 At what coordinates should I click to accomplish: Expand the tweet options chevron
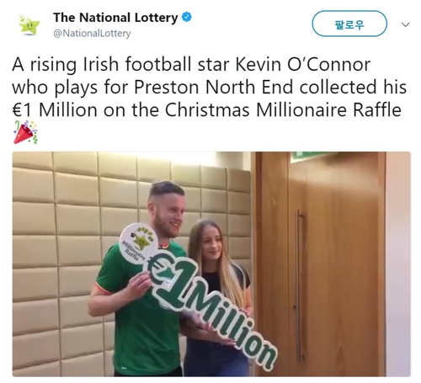(x=405, y=24)
